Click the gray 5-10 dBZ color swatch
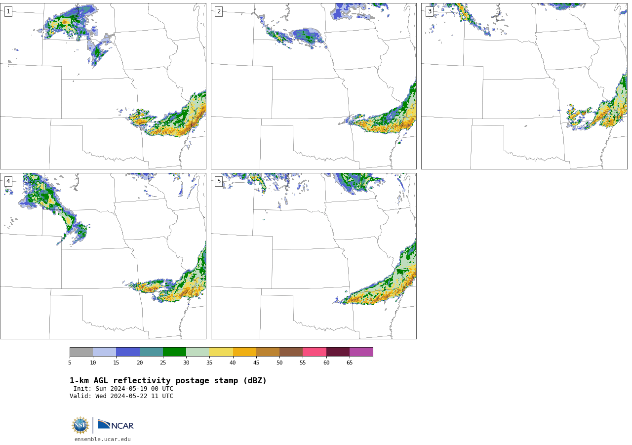Viewport: 632px width, 445px height. [x=81, y=352]
